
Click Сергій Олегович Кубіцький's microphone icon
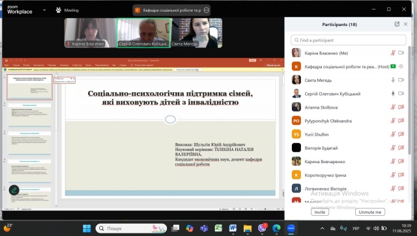[x=393, y=94]
